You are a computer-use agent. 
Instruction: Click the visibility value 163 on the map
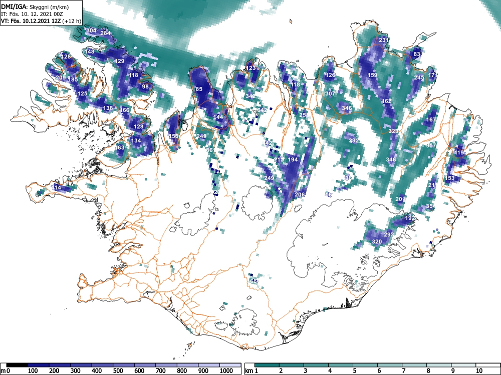pos(120,147)
